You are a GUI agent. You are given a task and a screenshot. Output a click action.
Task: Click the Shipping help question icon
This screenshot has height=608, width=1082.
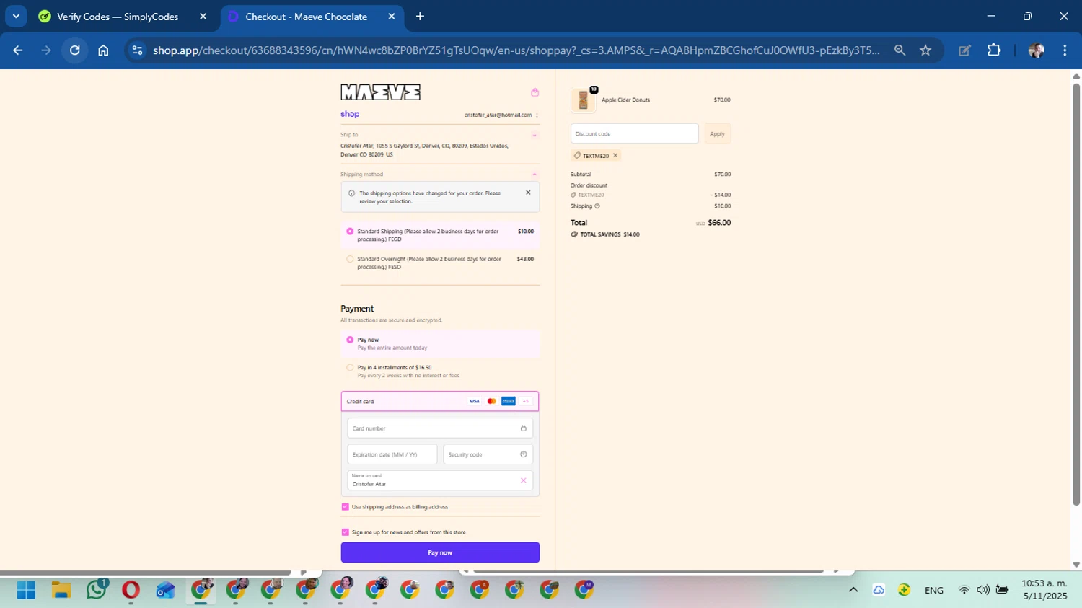click(x=597, y=206)
